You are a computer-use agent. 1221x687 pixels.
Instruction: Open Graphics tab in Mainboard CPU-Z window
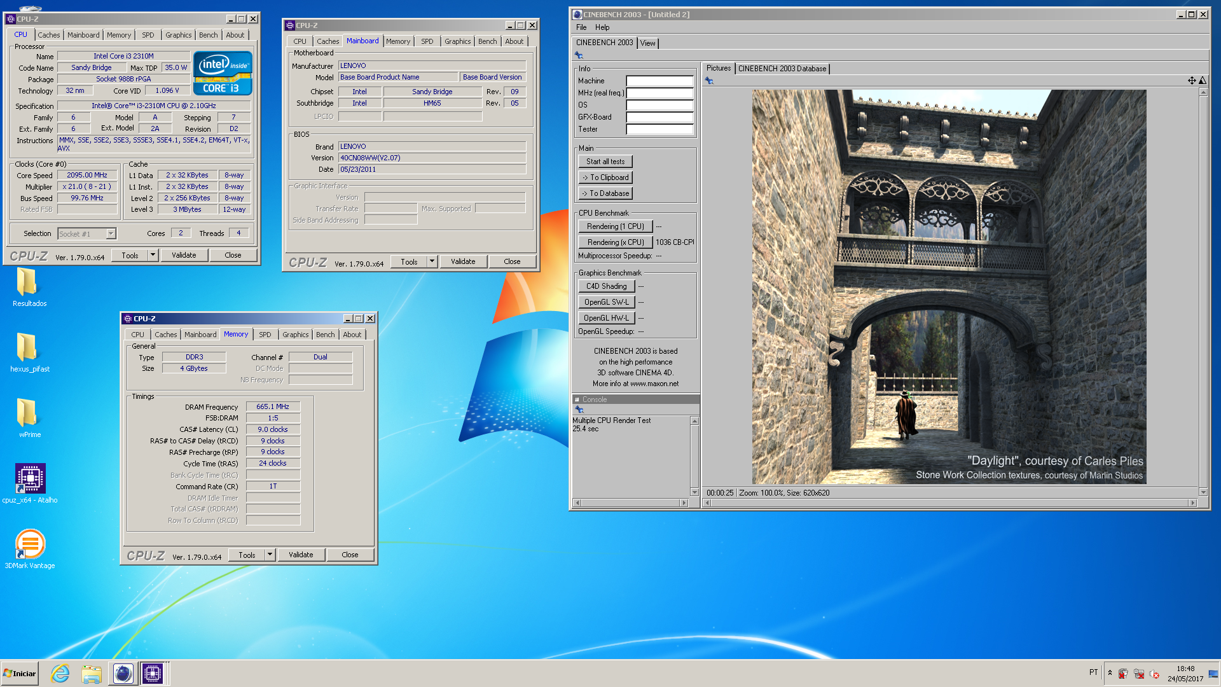point(458,41)
